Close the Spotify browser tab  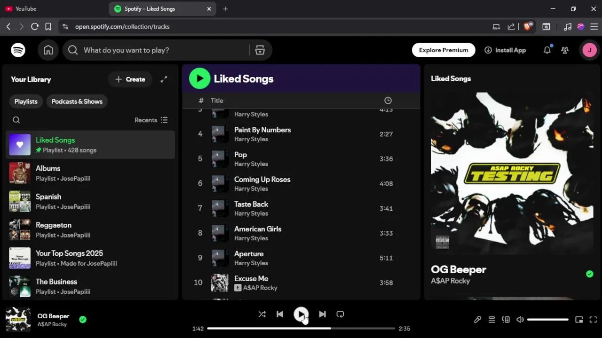209,9
